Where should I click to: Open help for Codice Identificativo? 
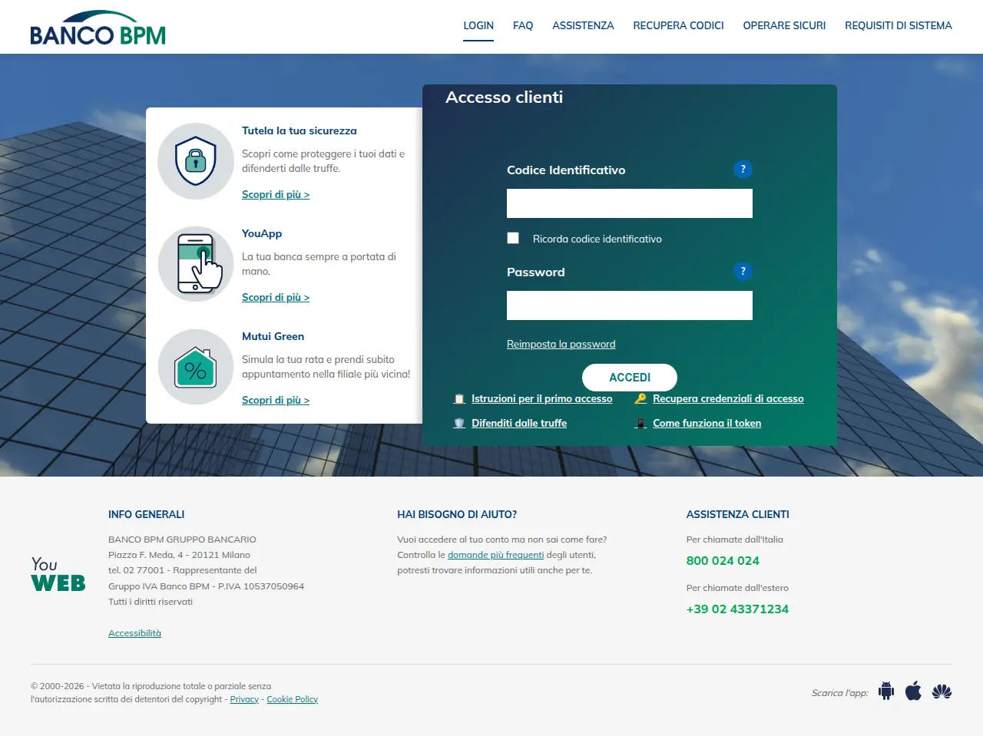(x=742, y=169)
